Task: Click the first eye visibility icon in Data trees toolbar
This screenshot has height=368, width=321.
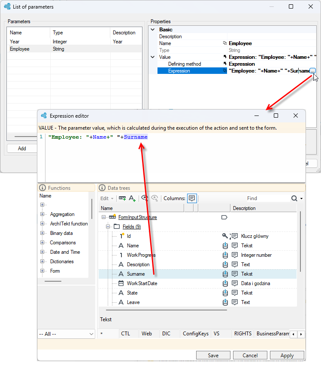Action: [145, 198]
